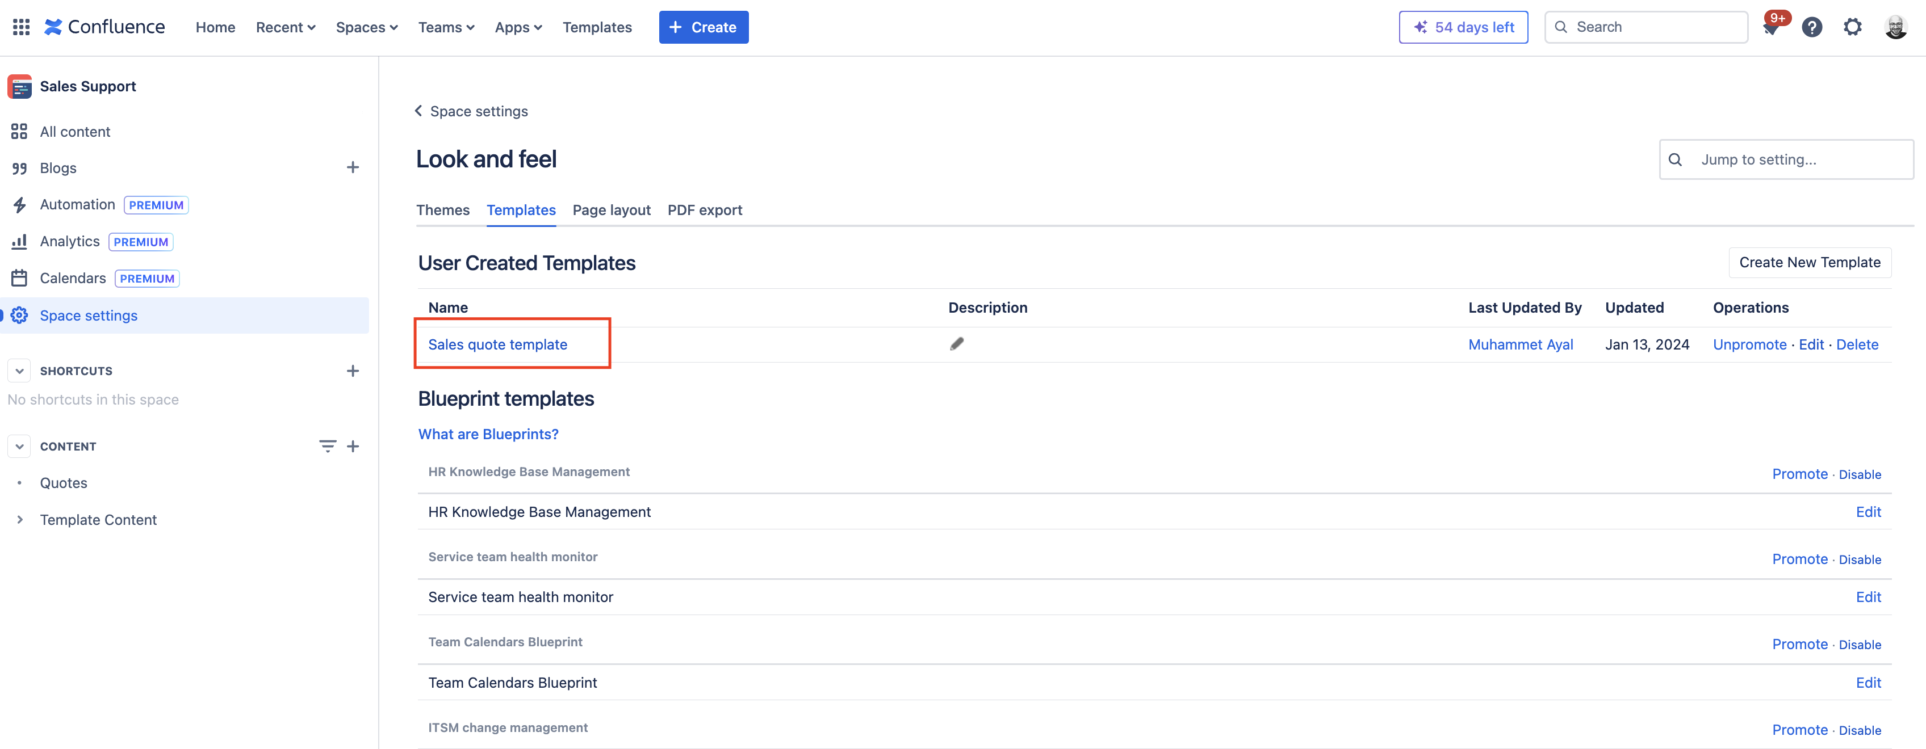This screenshot has height=749, width=1926.
Task: Focus the top Search field
Action: [x=1646, y=27]
